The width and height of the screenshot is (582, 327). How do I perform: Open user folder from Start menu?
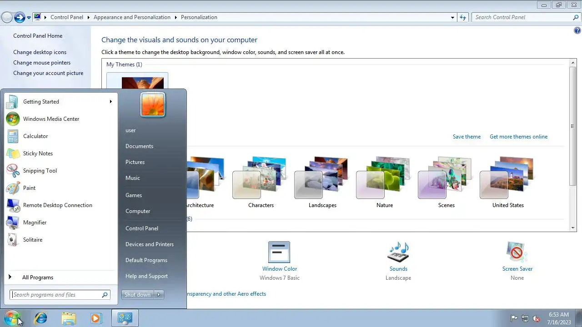click(130, 130)
